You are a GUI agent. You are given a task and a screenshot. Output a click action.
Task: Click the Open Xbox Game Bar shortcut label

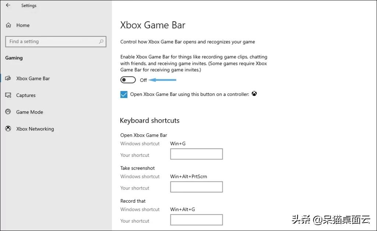[144, 135]
